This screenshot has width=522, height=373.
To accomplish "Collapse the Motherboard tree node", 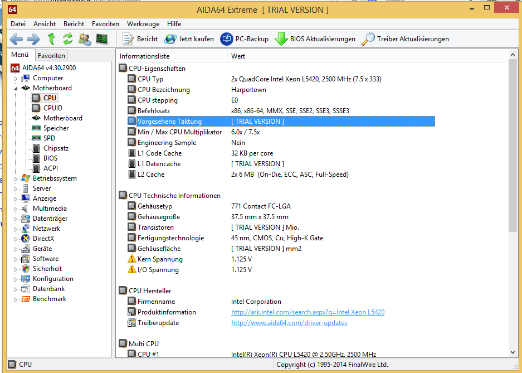I will click(x=16, y=89).
